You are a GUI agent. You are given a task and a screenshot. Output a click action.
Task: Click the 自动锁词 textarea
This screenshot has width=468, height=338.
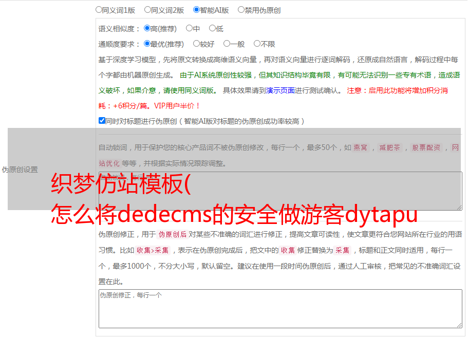click(280, 191)
